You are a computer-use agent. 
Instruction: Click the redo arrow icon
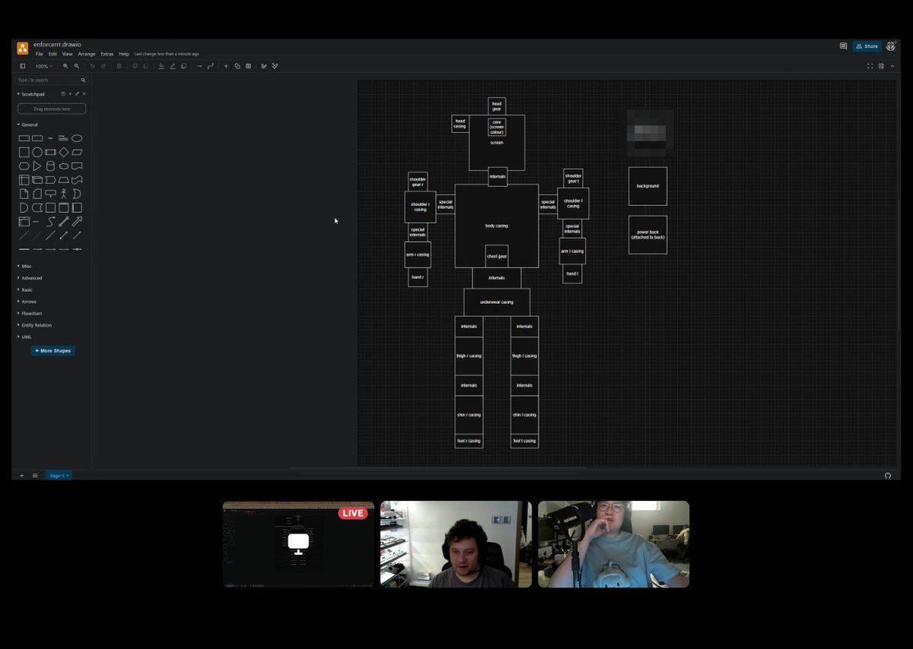103,66
